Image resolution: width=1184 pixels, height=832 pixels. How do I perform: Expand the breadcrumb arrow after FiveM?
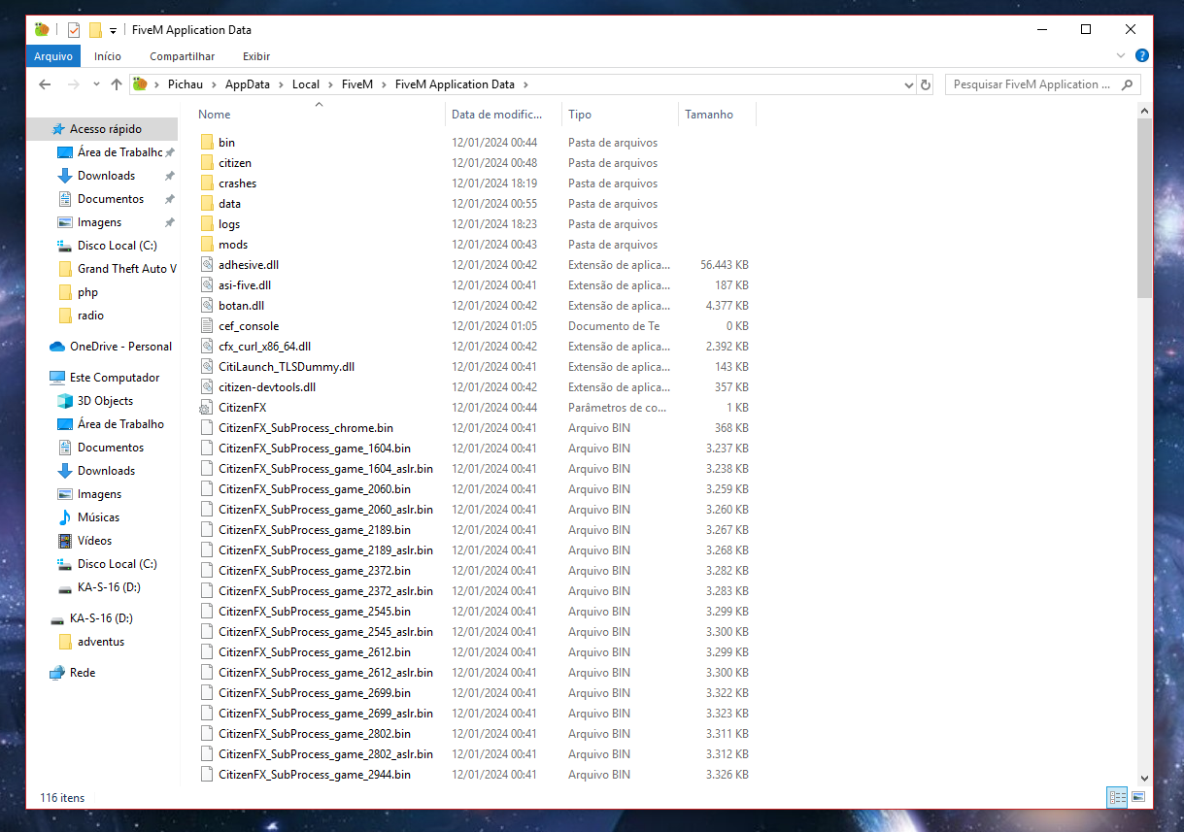384,84
